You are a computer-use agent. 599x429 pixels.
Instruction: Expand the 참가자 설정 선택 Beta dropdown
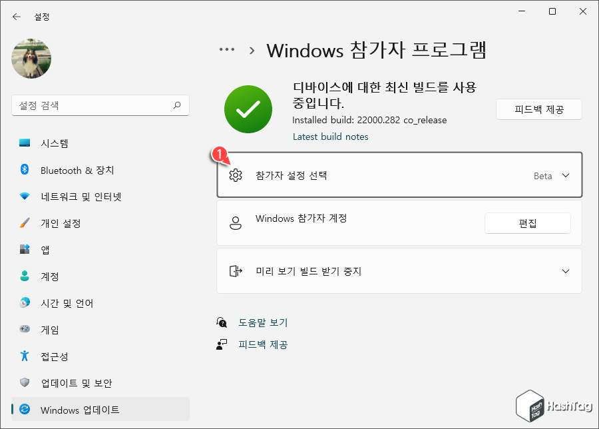coord(566,176)
